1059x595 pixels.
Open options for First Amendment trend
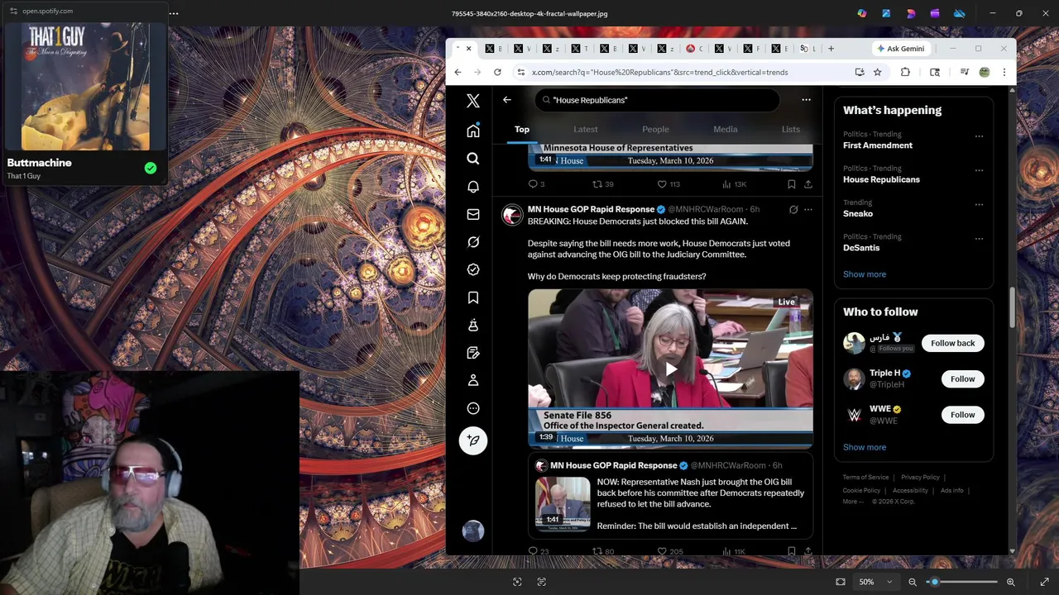pos(979,136)
